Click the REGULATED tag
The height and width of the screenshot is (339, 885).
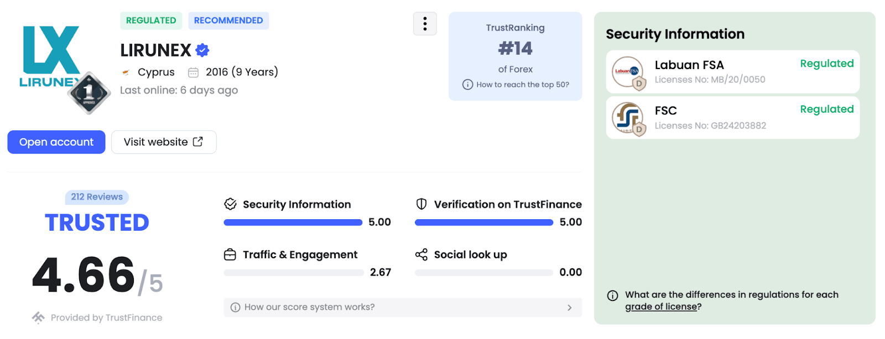[x=151, y=20]
